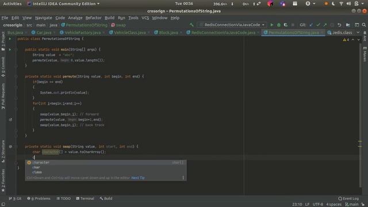Click the warnings indicator icon in editor
The image size is (368, 207).
click(x=346, y=40)
